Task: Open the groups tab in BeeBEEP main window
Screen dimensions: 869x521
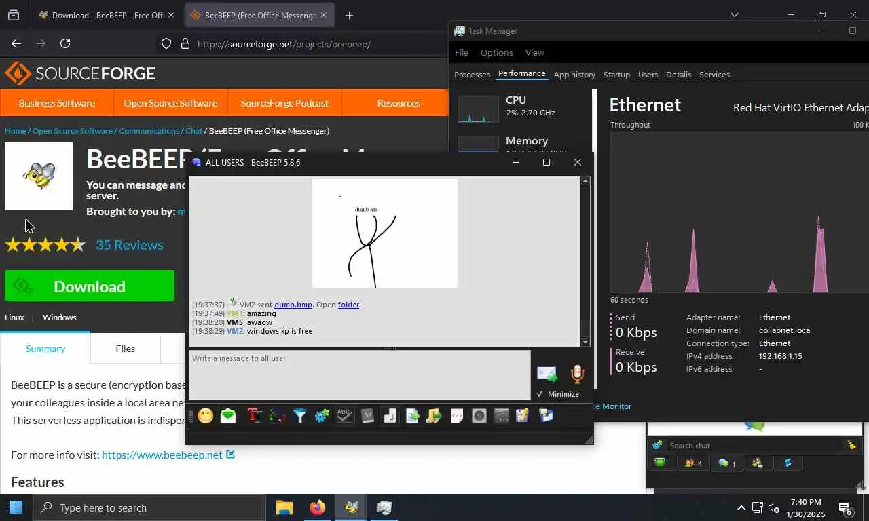Action: tap(758, 463)
